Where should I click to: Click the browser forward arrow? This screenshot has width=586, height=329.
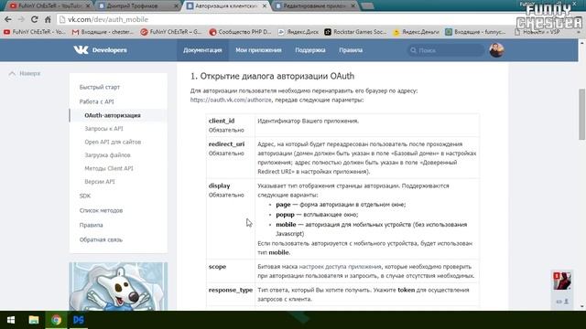pos(21,19)
